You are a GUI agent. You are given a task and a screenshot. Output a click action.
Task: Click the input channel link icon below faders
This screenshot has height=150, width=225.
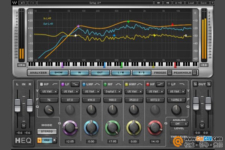point(24,126)
